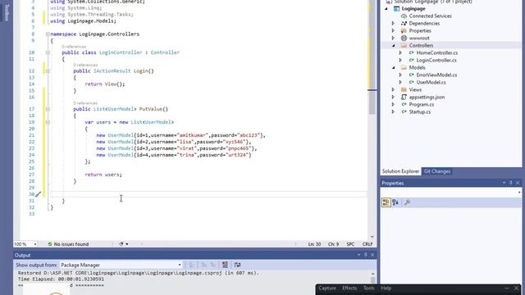Image resolution: width=525 pixels, height=295 pixels.
Task: Collapse the LoginController class outline
Action: click(x=48, y=52)
